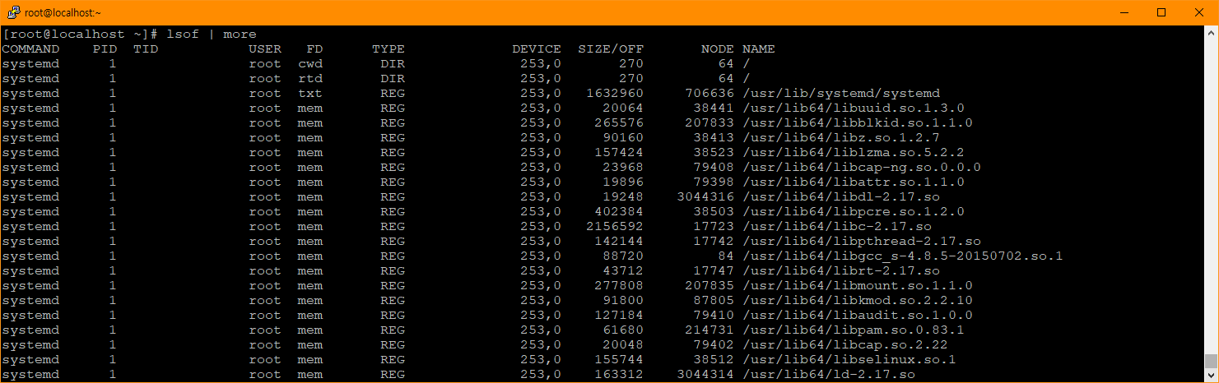
Task: Click path /usr/lib64/libpcre.so.1.2.0
Action: (854, 211)
